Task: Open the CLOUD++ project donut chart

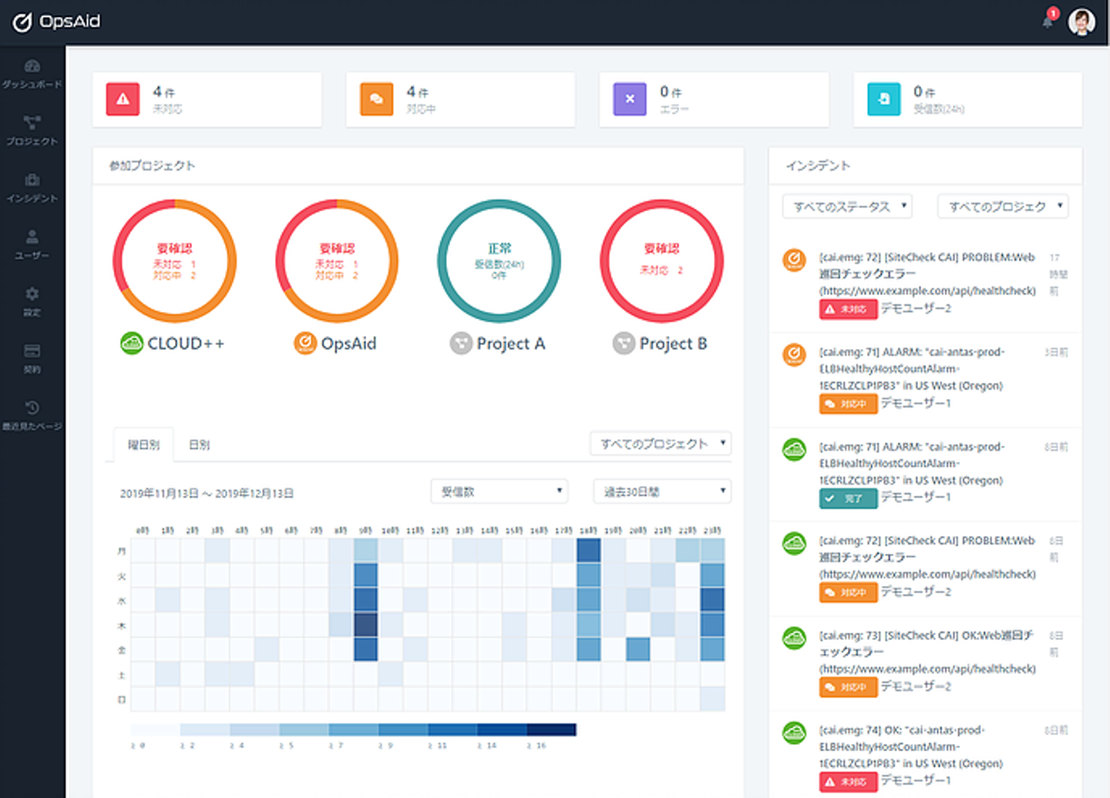Action: (174, 260)
